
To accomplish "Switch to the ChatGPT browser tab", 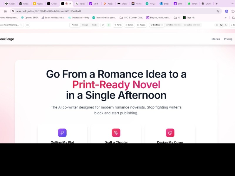I will [x=207, y=4].
